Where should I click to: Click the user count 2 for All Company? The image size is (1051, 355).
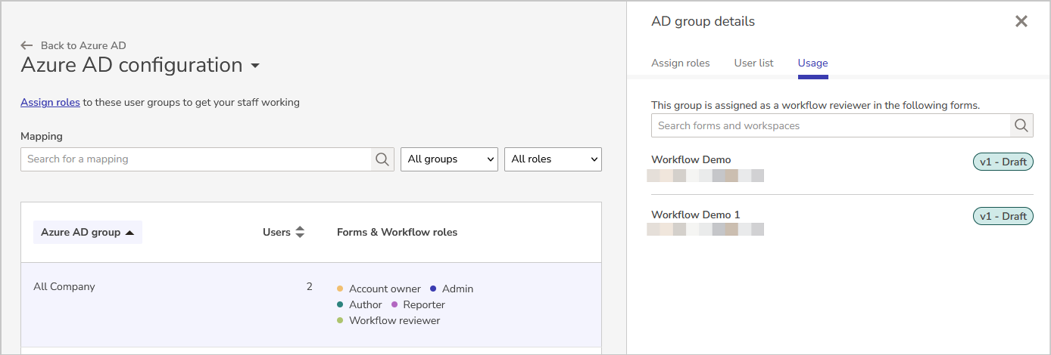coord(309,286)
